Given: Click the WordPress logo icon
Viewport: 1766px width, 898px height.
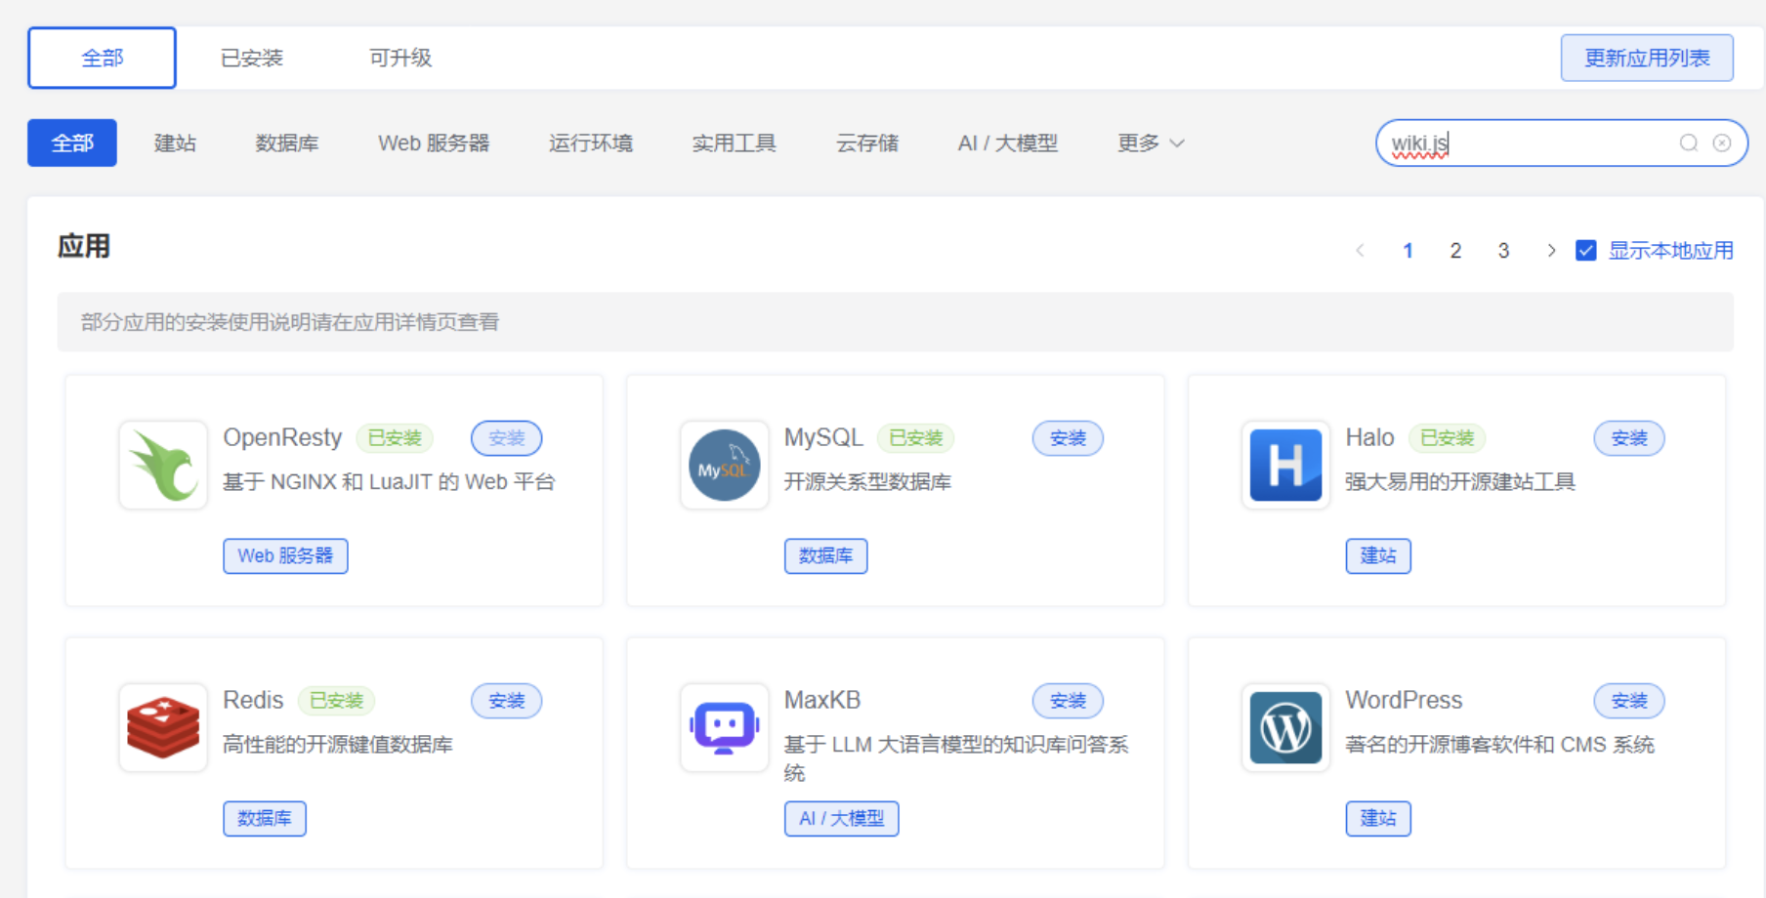Looking at the screenshot, I should (1285, 728).
